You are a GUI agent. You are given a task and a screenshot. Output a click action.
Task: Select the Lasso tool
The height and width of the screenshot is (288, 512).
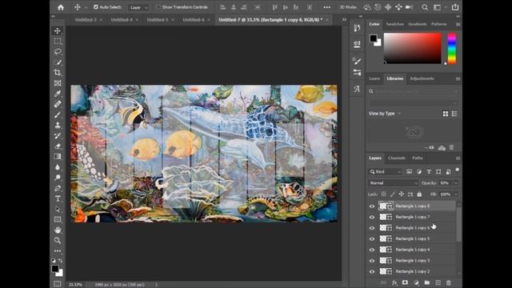point(58,51)
